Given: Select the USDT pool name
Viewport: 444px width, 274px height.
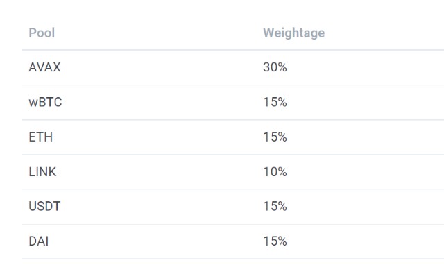Looking at the screenshot, I should 44,206.
